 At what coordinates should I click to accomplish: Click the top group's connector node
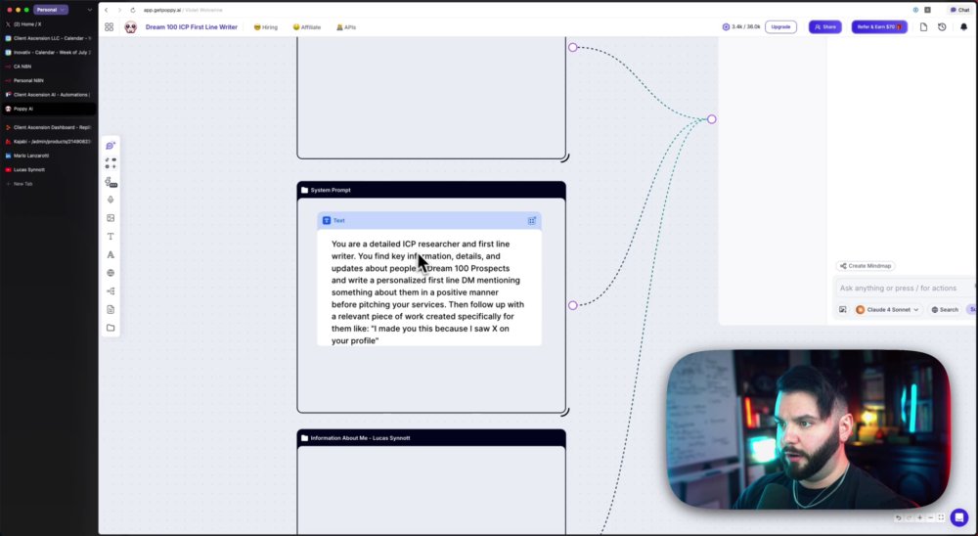(572, 47)
